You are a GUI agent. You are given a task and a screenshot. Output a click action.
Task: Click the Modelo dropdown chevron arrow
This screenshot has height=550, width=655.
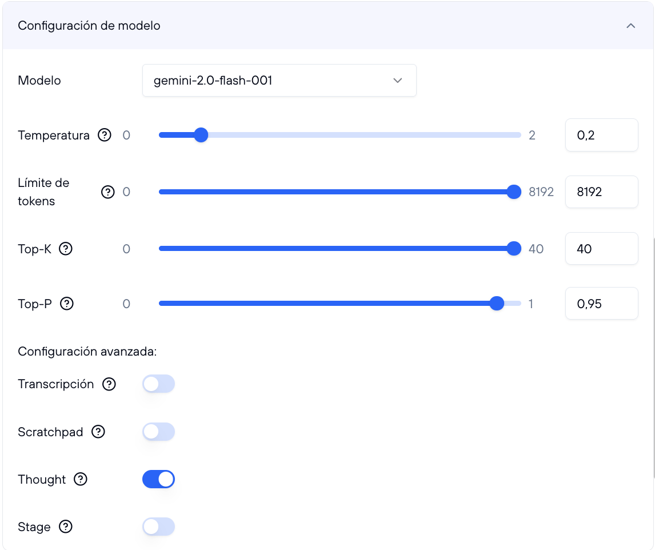[397, 81]
